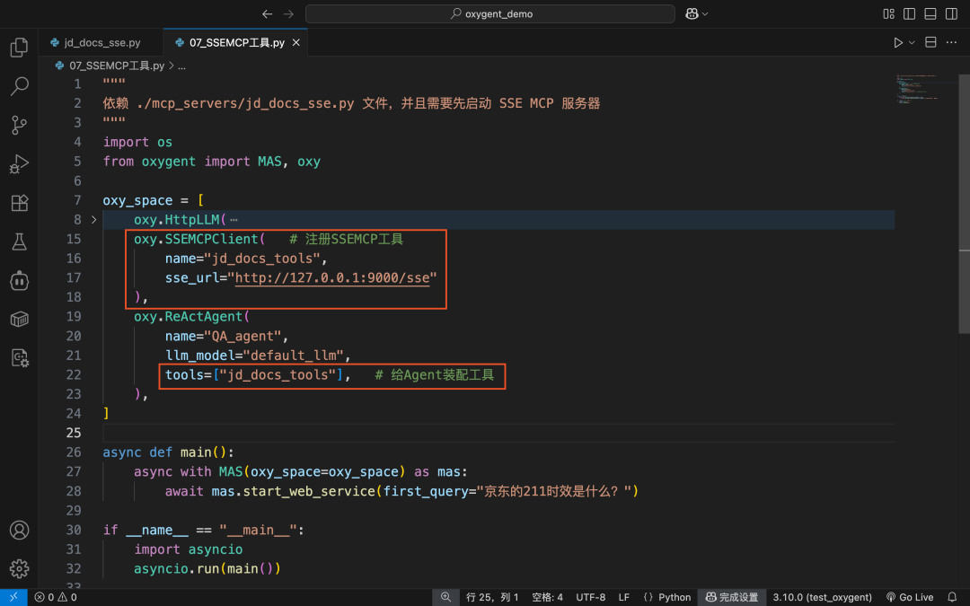The image size is (970, 606).
Task: Toggle the primary side bar layout button
Action: (909, 13)
